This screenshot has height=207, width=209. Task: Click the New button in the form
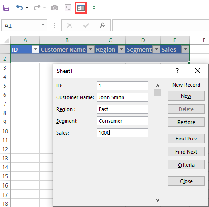pyautogui.click(x=186, y=96)
